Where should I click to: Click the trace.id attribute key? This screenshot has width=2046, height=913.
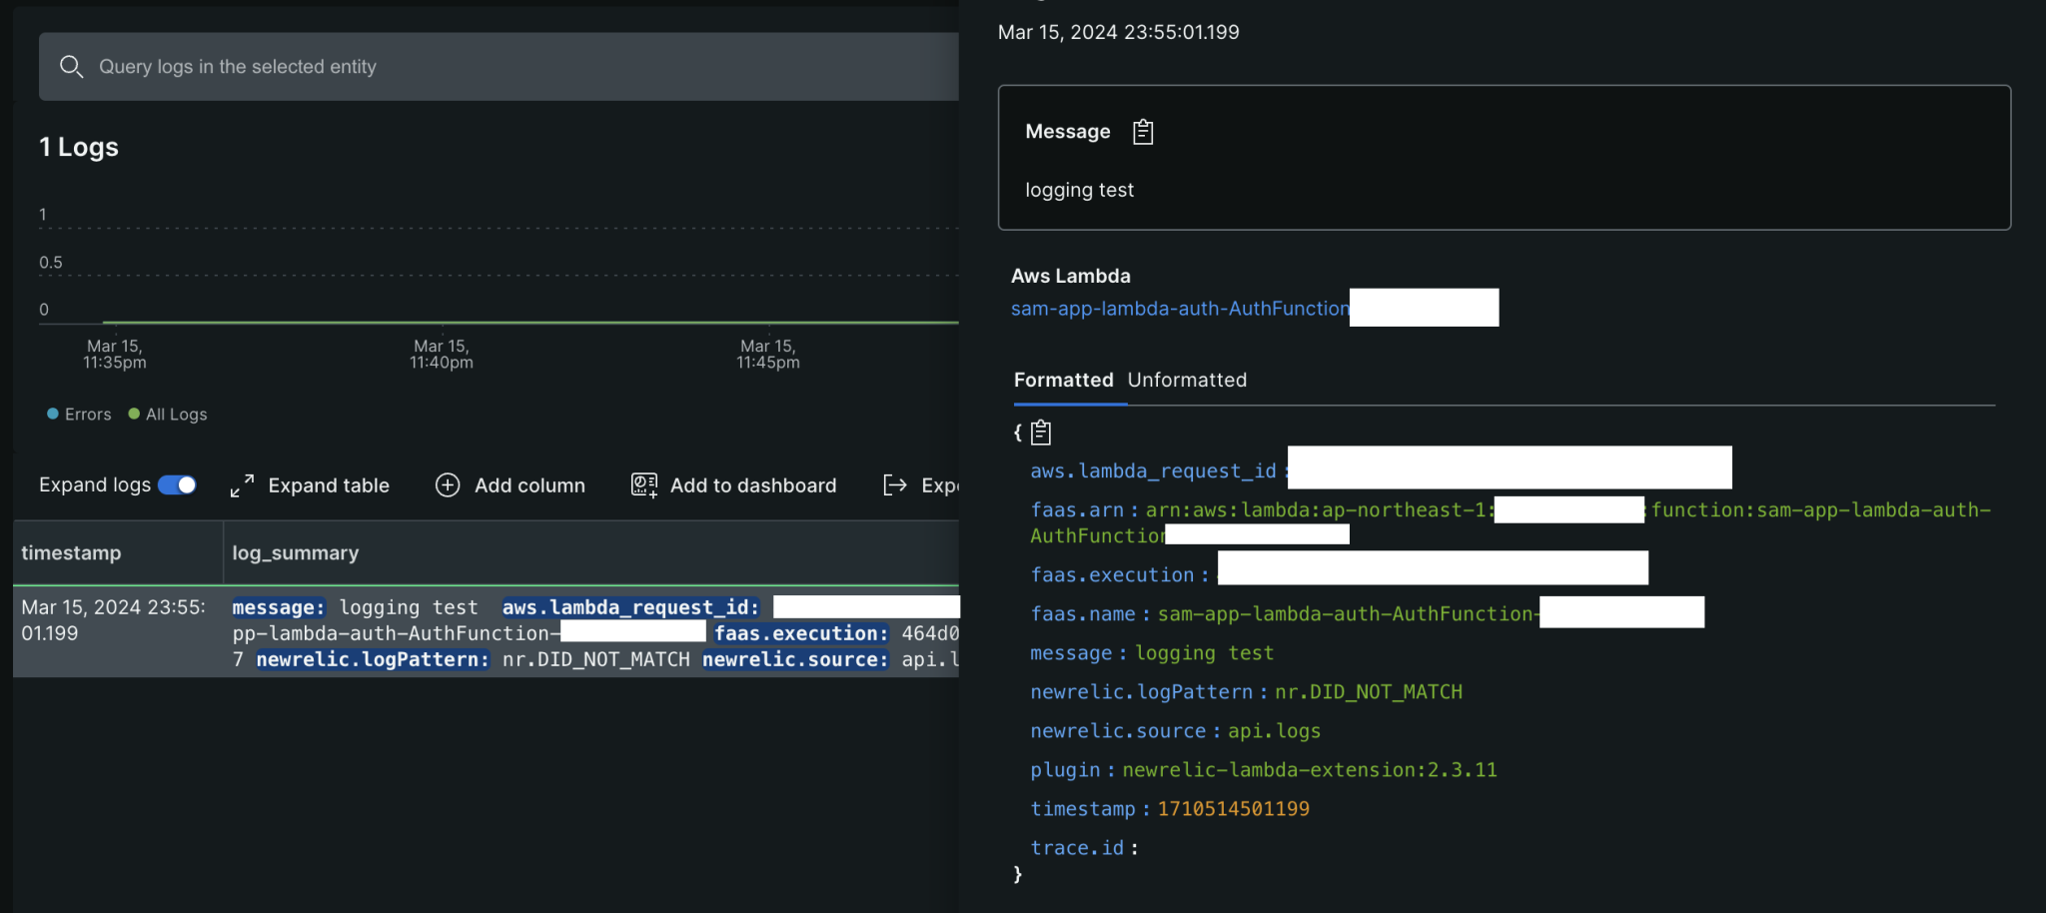click(1077, 848)
